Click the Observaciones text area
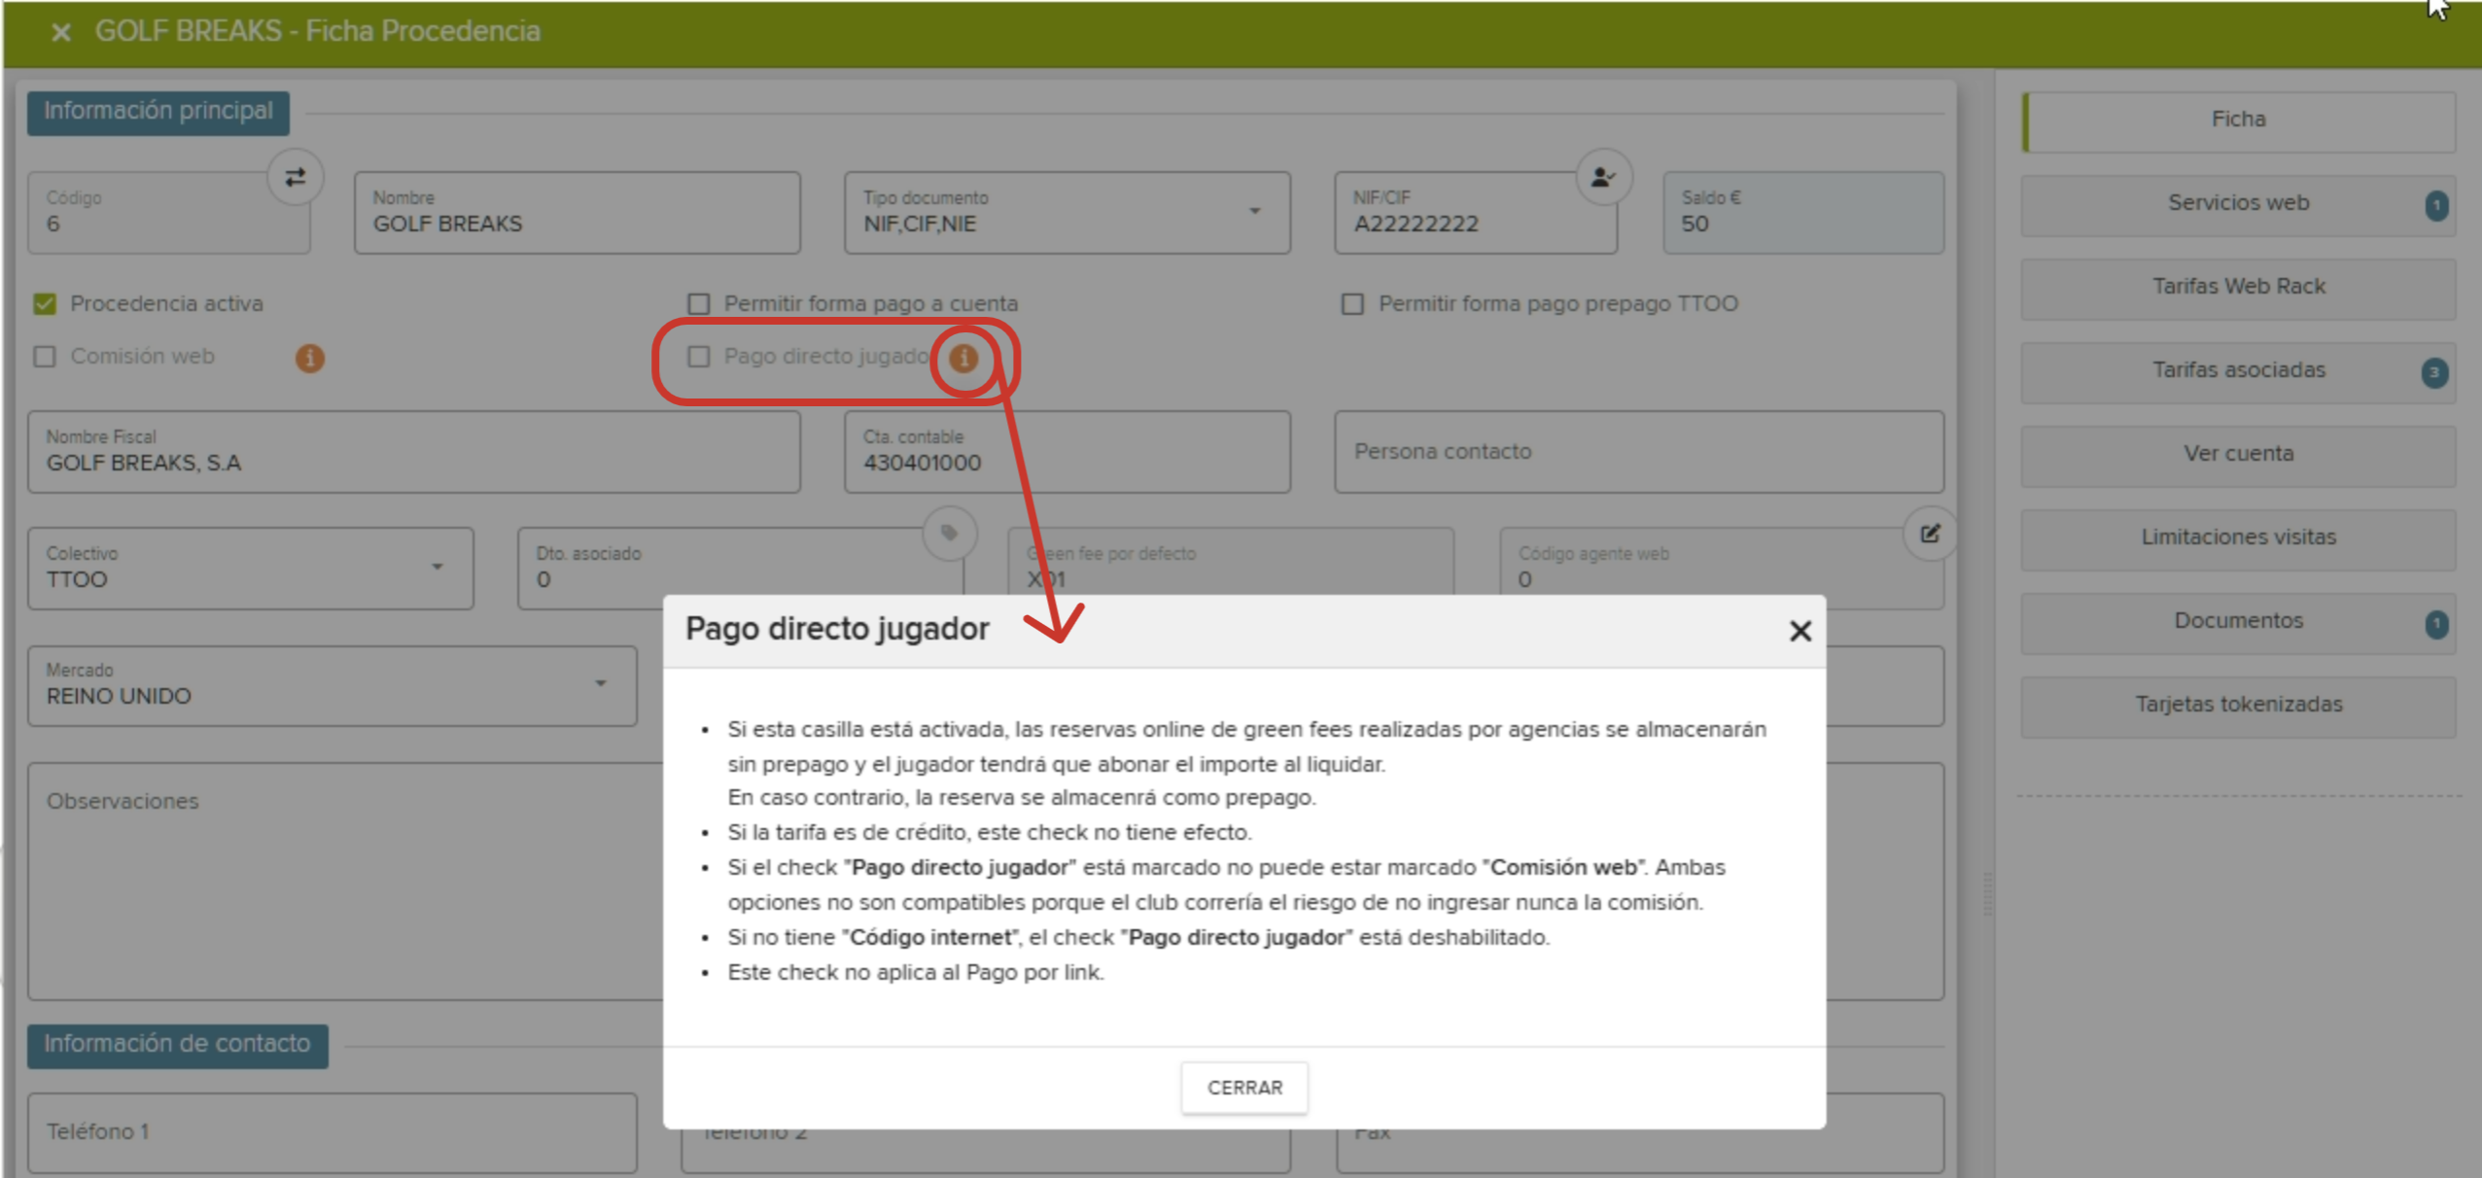Viewport: 2482px width, 1178px height. click(x=345, y=881)
